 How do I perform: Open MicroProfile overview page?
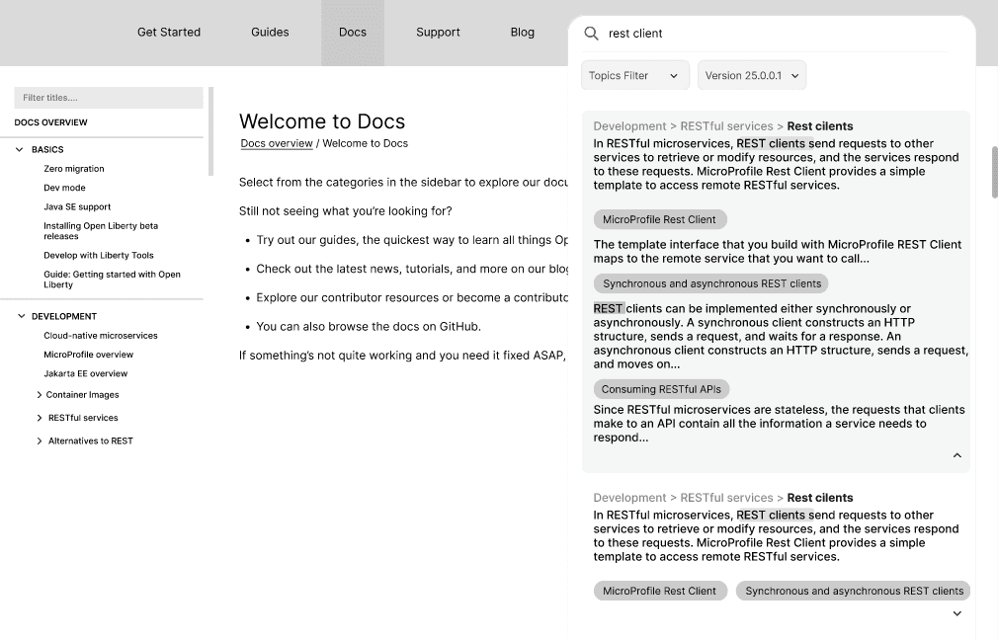click(89, 355)
